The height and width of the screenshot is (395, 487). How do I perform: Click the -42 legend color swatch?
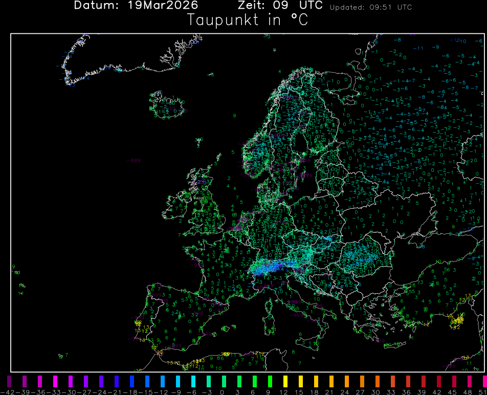tap(9, 382)
